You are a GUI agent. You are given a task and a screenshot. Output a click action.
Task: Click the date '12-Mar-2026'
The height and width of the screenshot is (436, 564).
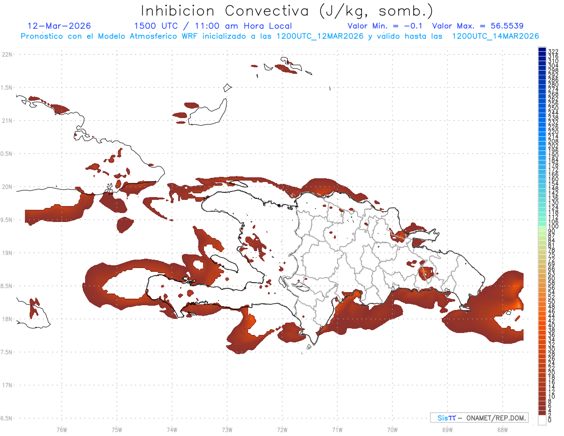click(x=59, y=26)
